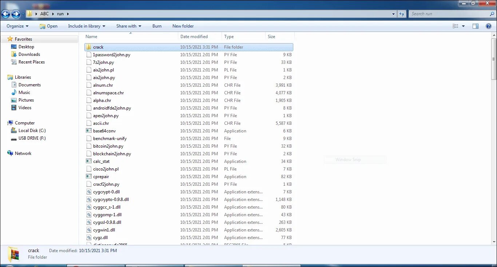Select the Favorites group in sidebar
Screen dimensions: 497x267
[23, 39]
